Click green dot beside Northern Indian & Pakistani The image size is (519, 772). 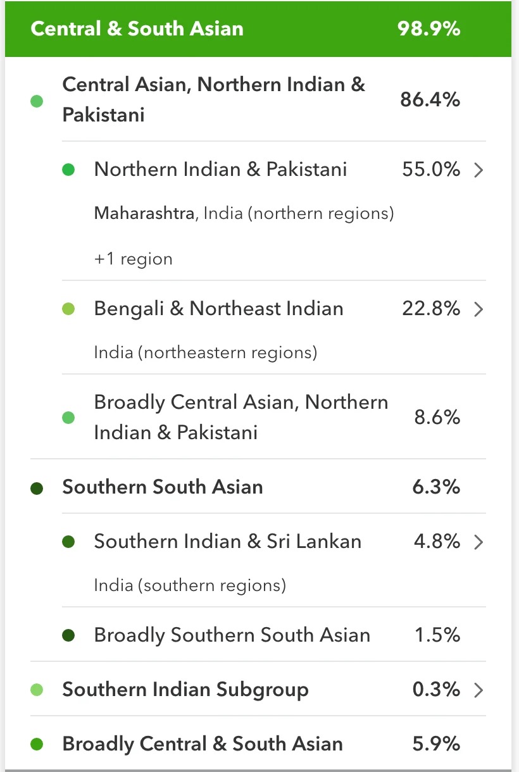(x=69, y=170)
